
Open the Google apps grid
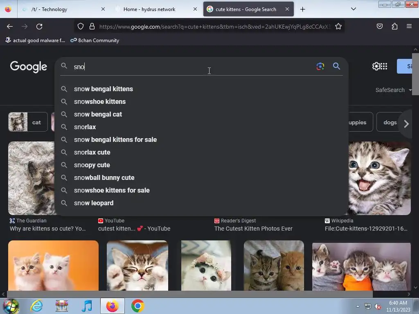[384, 66]
